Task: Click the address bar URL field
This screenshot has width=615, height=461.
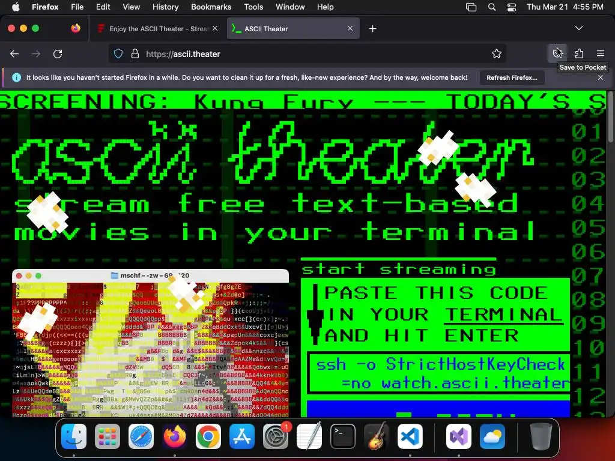Action: click(x=307, y=53)
